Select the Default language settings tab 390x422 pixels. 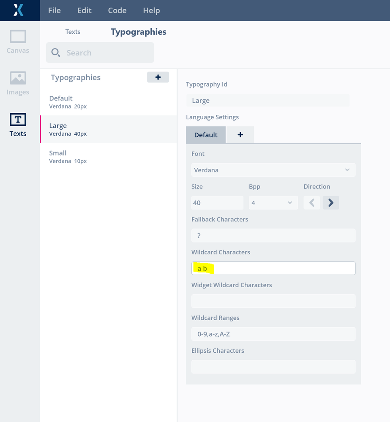coord(206,135)
